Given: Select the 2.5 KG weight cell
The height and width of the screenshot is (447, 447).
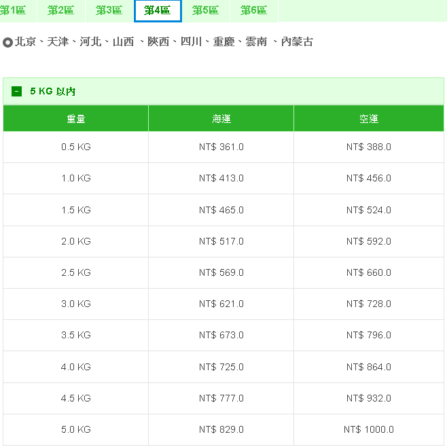Looking at the screenshot, I should coord(75,273).
